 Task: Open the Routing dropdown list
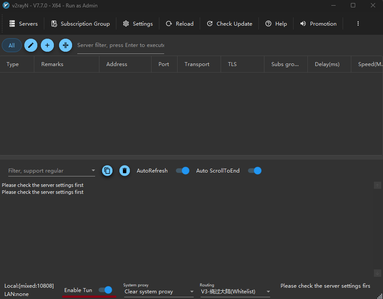click(x=268, y=292)
